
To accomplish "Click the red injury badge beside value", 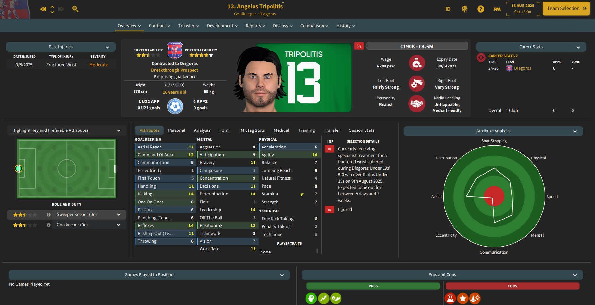I will [359, 46].
